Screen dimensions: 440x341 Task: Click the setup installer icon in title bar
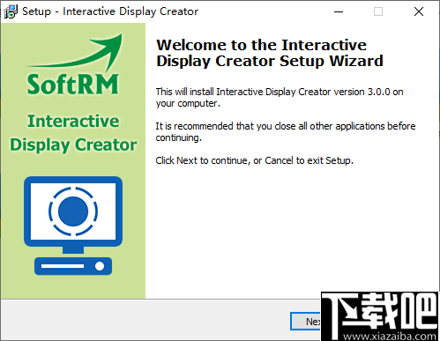[11, 11]
